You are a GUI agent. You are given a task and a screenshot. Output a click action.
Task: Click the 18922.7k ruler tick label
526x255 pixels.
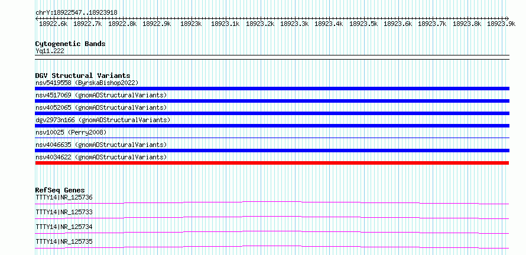coord(88,24)
